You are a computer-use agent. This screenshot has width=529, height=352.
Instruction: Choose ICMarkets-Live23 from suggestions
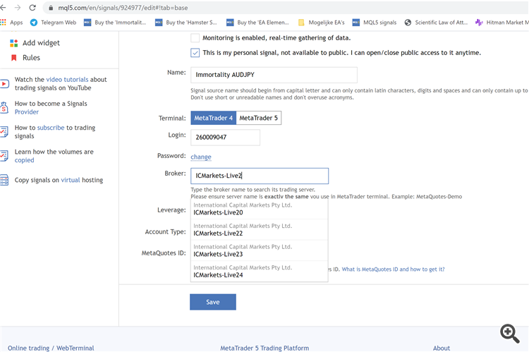tap(259, 250)
